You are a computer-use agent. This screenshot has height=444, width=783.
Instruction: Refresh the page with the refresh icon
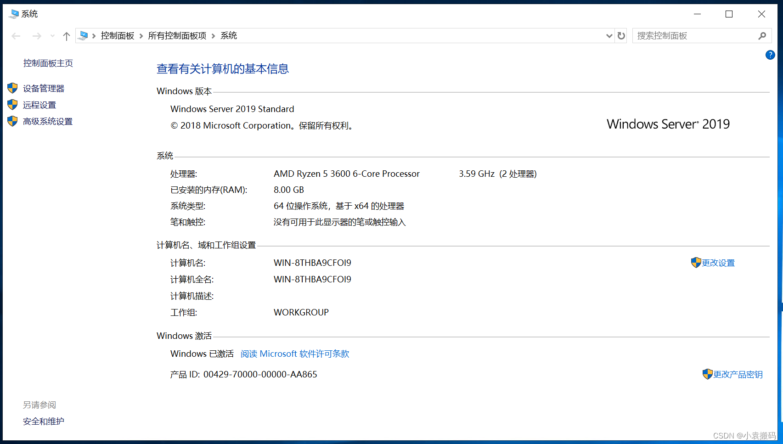click(x=621, y=36)
